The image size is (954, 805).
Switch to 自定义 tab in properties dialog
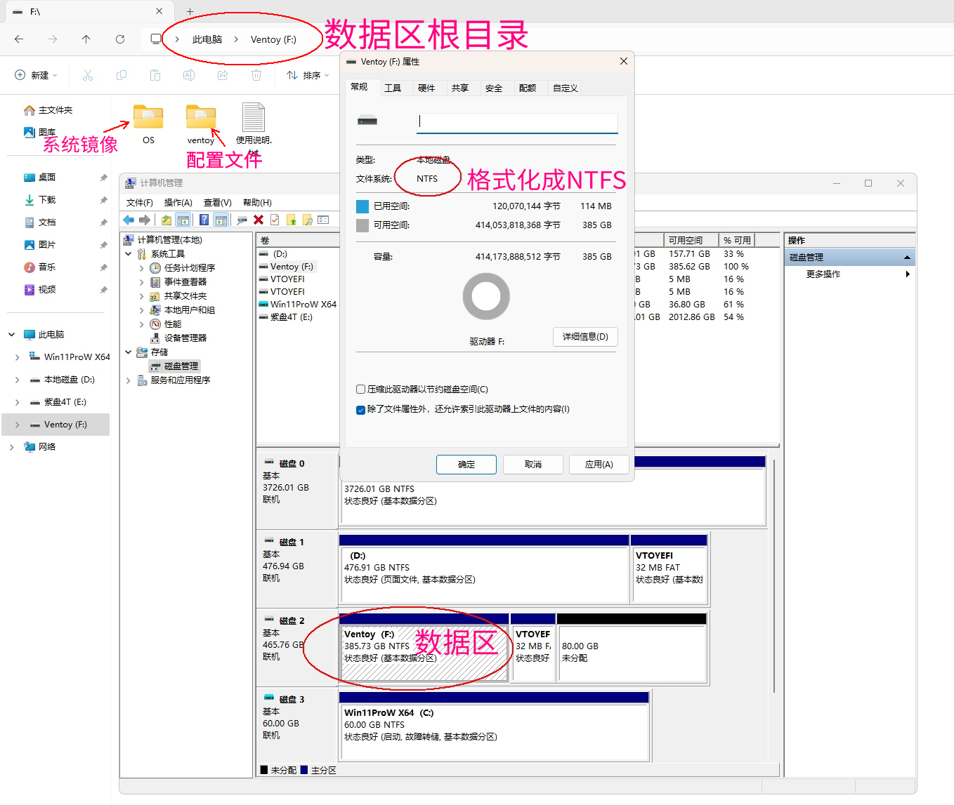pos(566,88)
